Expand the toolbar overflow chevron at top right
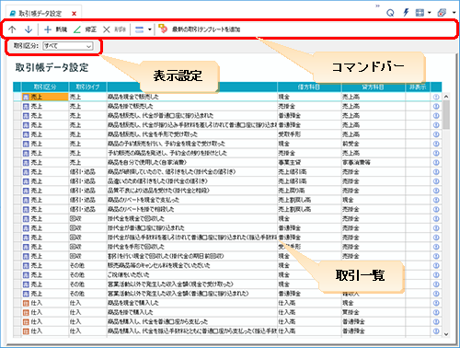Image resolution: width=460 pixels, height=348 pixels. (377, 6)
